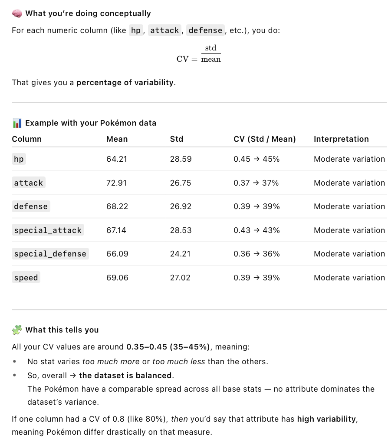Image resolution: width=388 pixels, height=446 pixels.
Task: Click 'the dataset is balanced' bold text
Action: click(125, 376)
